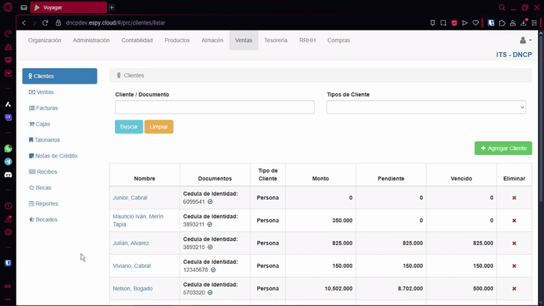Delete client Junior, Cabral with red X
Viewport: 544px width, 306px height.
pos(514,198)
